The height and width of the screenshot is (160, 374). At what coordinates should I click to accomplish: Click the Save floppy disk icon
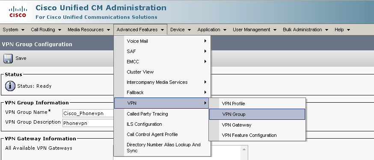click(8, 59)
